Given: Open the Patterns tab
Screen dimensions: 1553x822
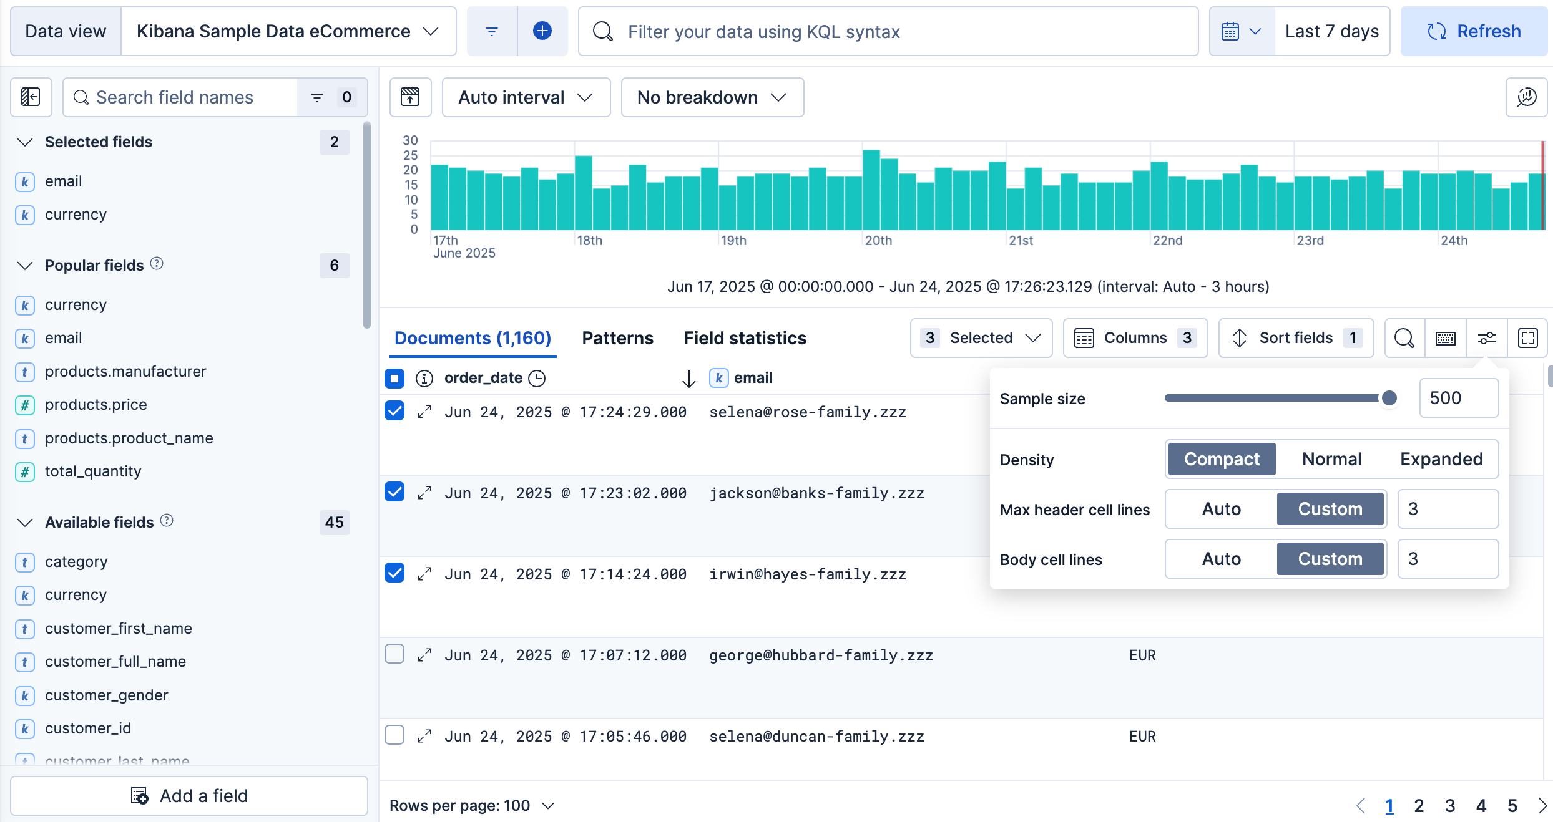Looking at the screenshot, I should click(617, 338).
